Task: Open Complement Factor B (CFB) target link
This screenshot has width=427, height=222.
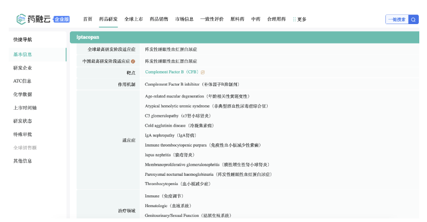Action: coord(172,72)
